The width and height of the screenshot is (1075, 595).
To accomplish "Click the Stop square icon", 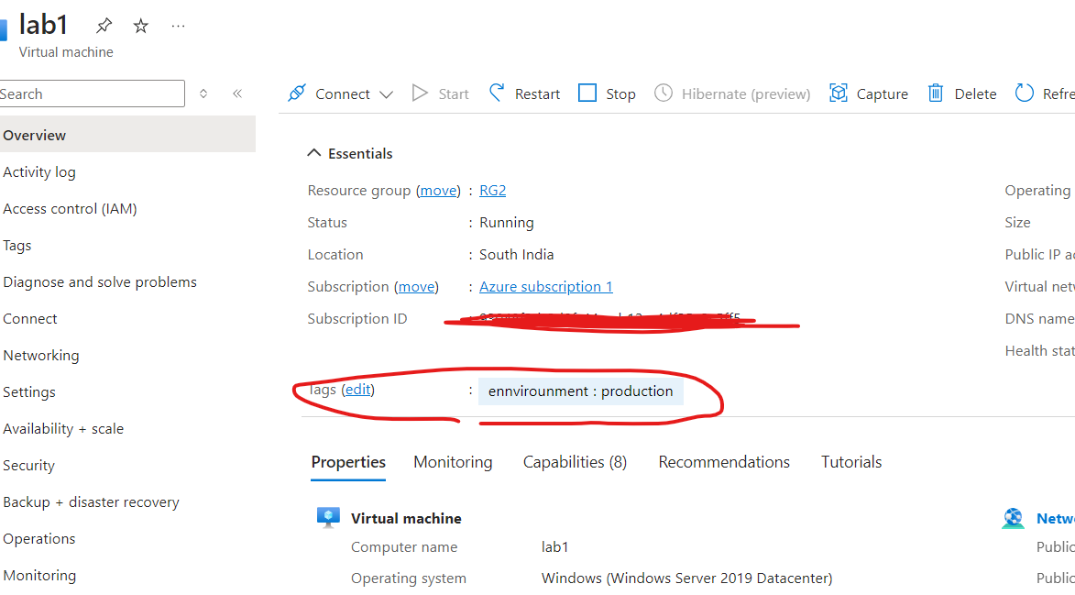I will (x=587, y=93).
